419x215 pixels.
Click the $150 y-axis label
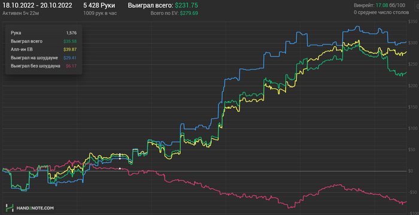[413, 107]
